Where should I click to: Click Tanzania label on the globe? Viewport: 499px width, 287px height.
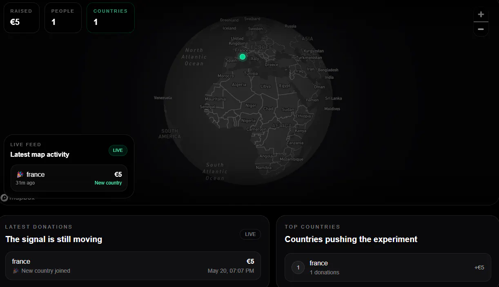[x=295, y=143]
